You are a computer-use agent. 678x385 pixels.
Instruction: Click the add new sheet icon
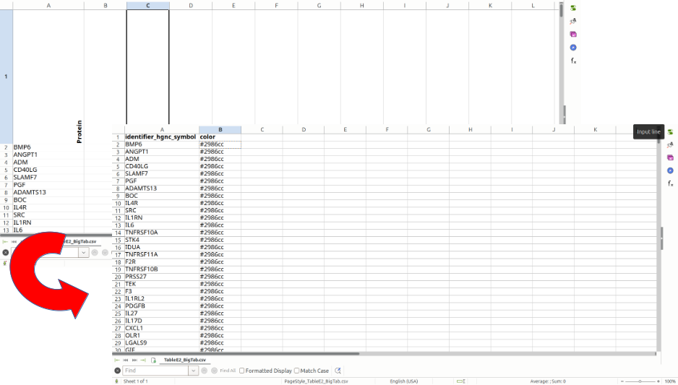(153, 360)
